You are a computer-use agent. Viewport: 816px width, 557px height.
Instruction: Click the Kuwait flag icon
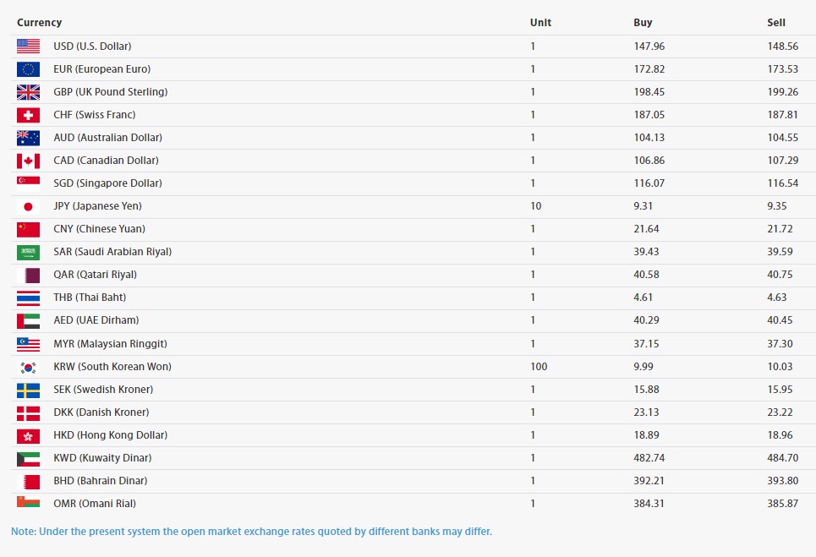pos(28,458)
